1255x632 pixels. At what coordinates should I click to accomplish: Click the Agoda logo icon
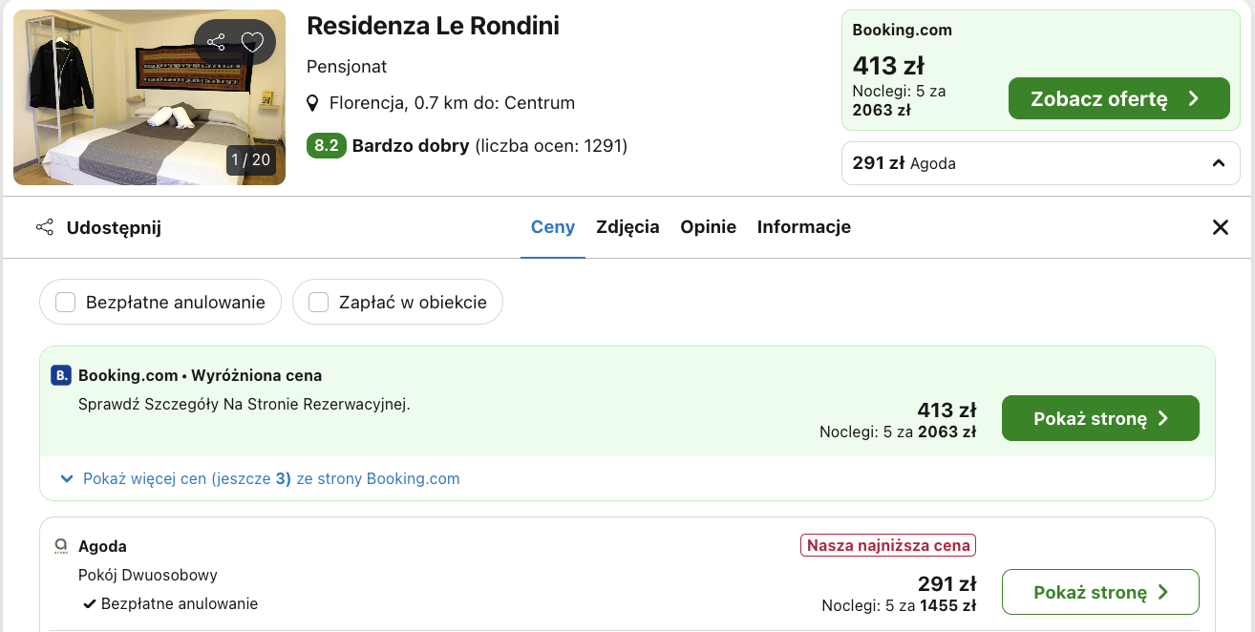(x=61, y=546)
